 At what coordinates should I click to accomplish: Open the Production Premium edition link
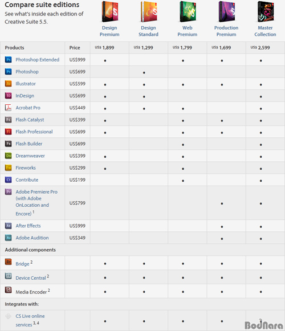[x=226, y=31]
